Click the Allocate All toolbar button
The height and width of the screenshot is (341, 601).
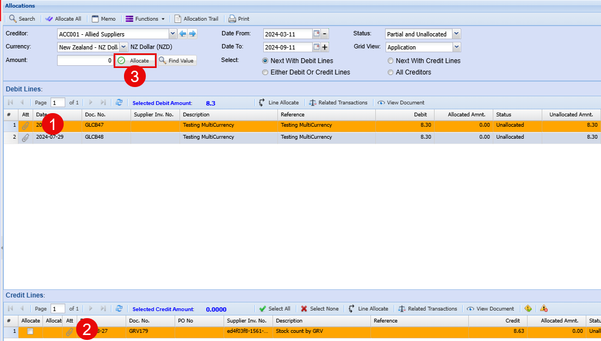pos(63,18)
